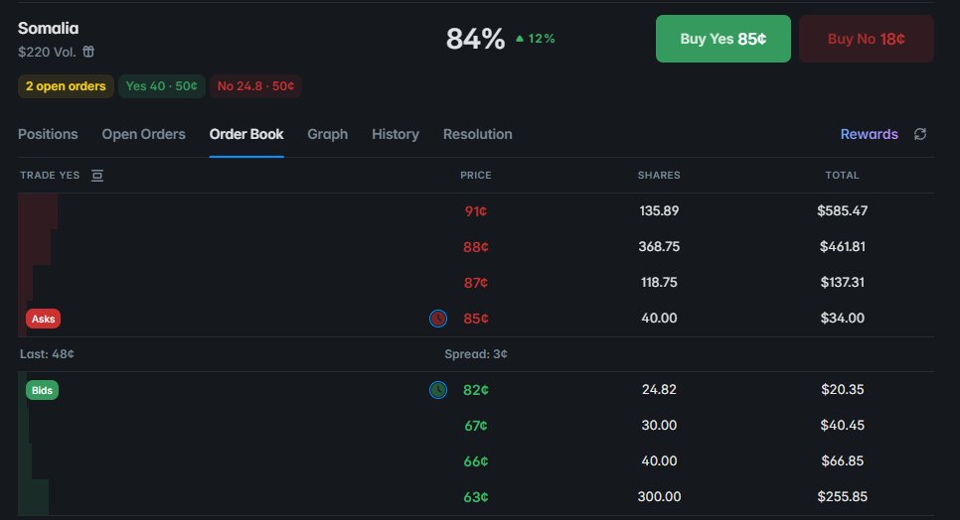
Task: Open the Rewards link
Action: (869, 134)
